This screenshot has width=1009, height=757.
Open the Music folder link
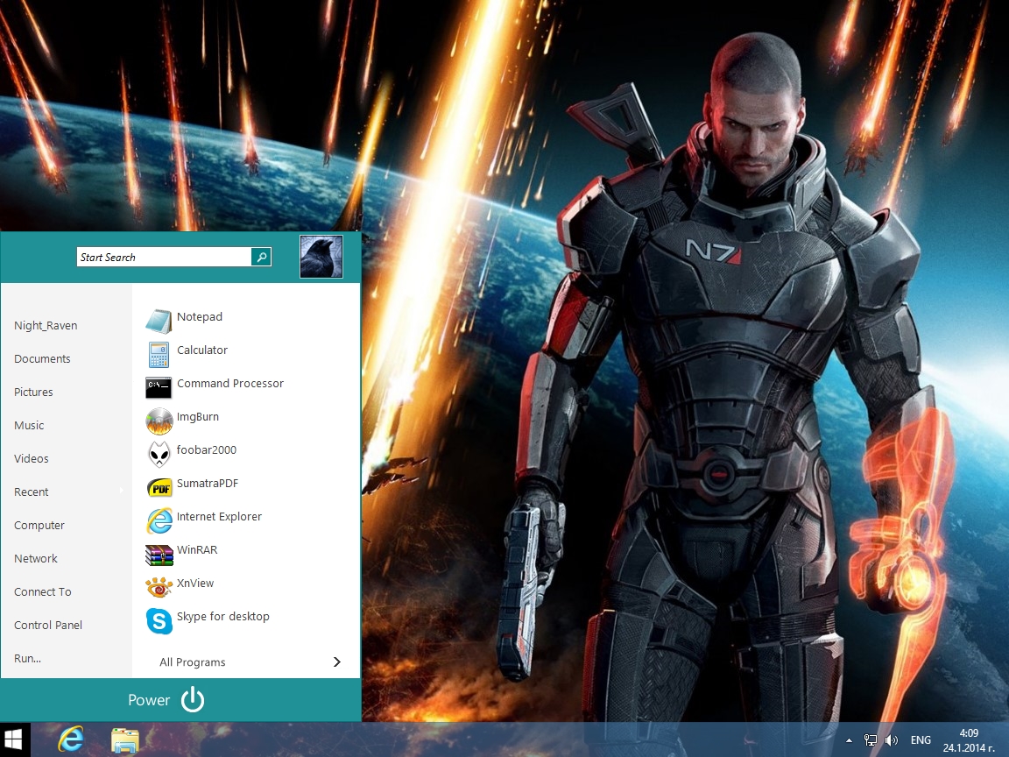29,426
